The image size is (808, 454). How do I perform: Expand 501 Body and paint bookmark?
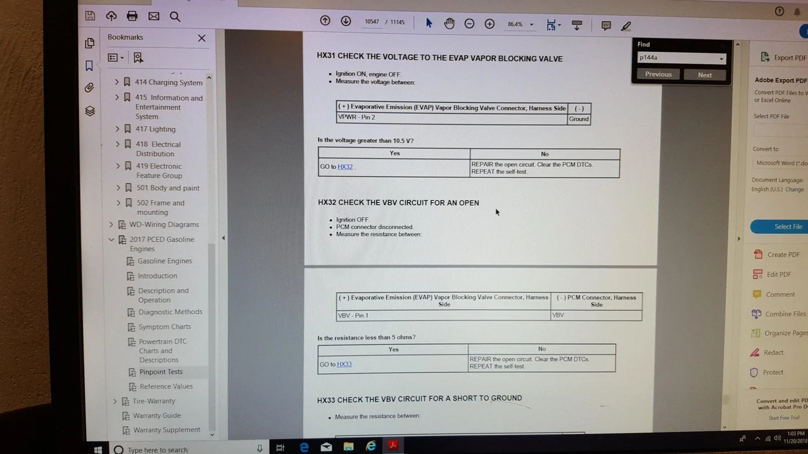(118, 188)
